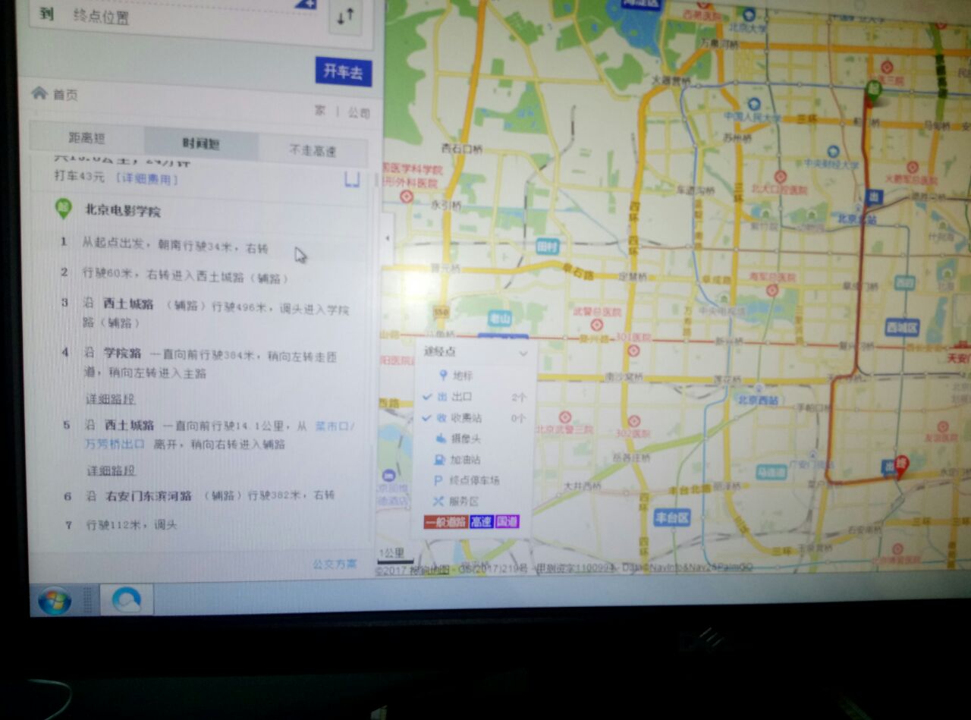The height and width of the screenshot is (720, 971).
Task: Click the red destination marker on map
Action: pos(901,465)
